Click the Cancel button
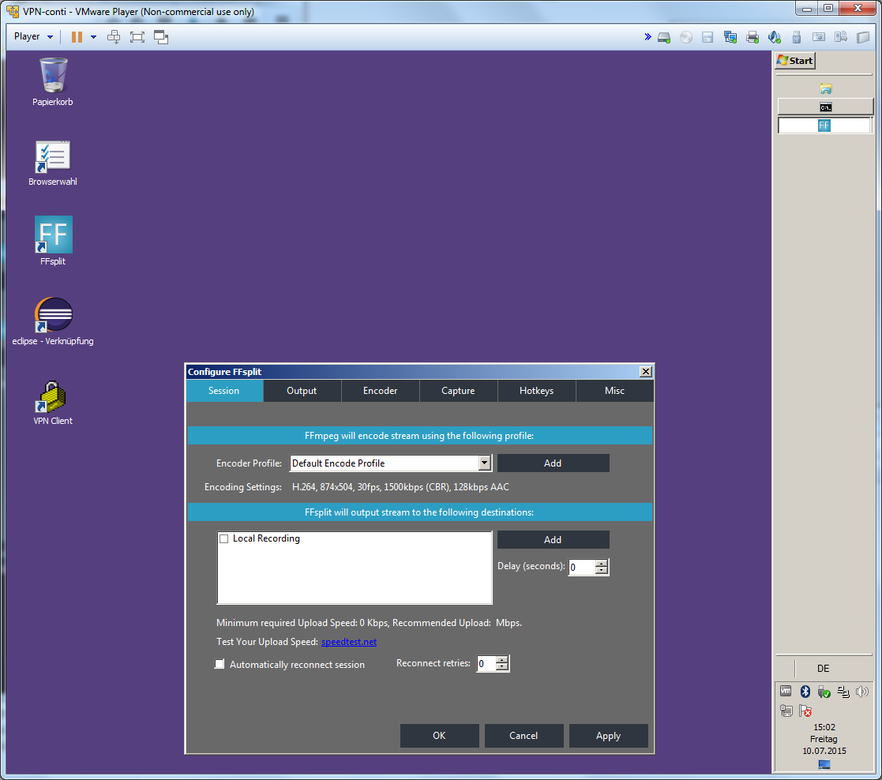 coord(524,736)
